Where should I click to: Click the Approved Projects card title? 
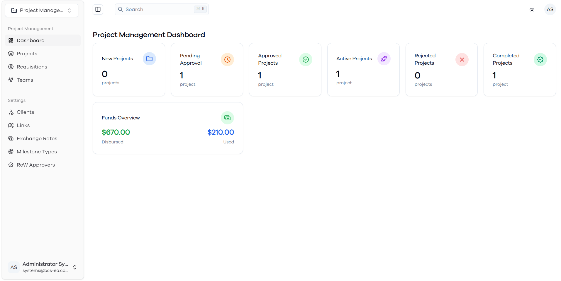pos(270,59)
